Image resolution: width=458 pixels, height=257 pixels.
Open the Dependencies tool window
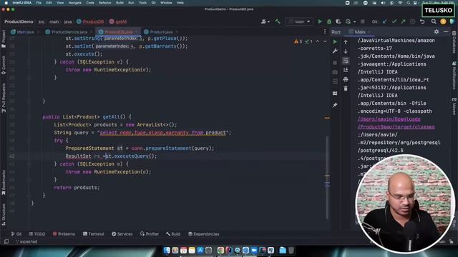tap(203, 234)
